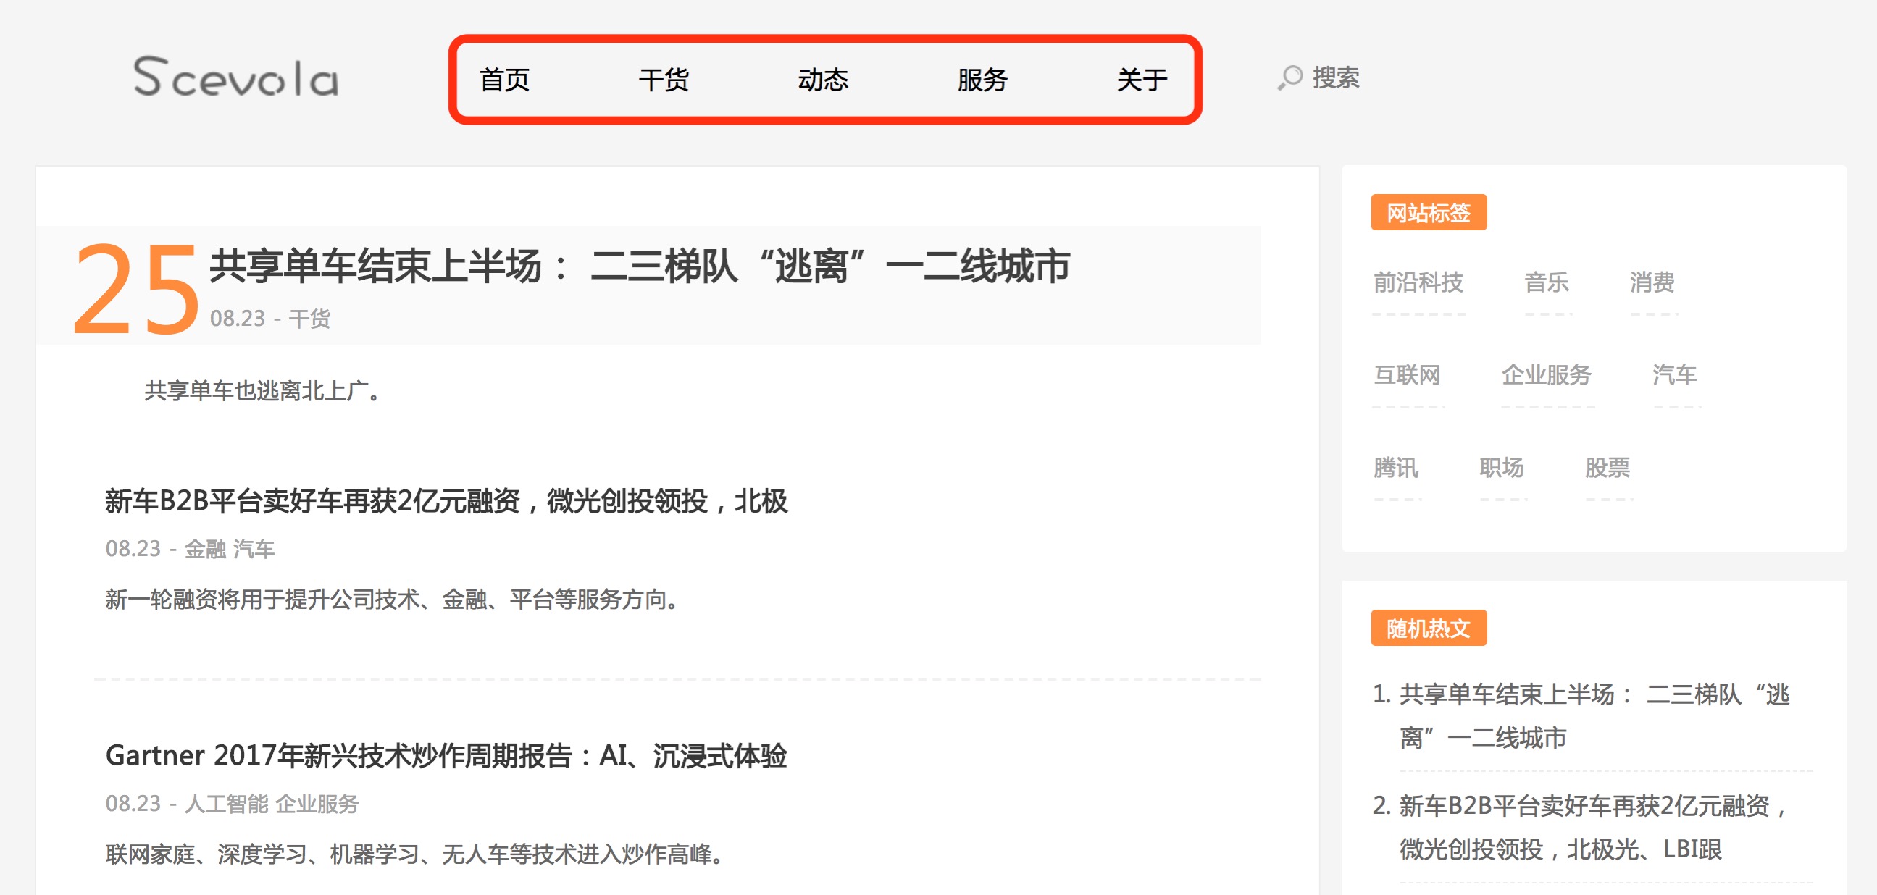
Task: Open the 首页 navigation item
Action: point(504,80)
